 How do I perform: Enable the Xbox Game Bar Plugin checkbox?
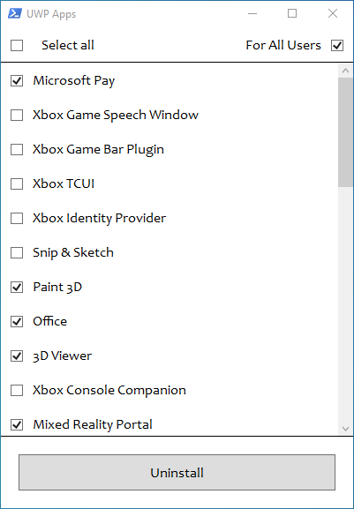17,149
